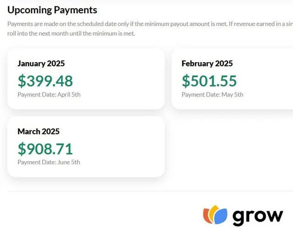Viewport: 293px width, 236px height.
Task: Click the horizontal divider below payment cards
Action: click(x=150, y=191)
